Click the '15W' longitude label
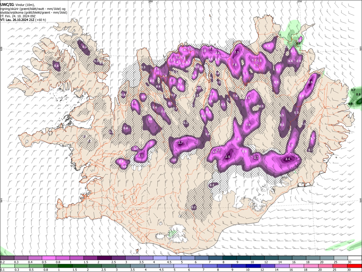This screenshot has height=272, width=362. (299, 1)
